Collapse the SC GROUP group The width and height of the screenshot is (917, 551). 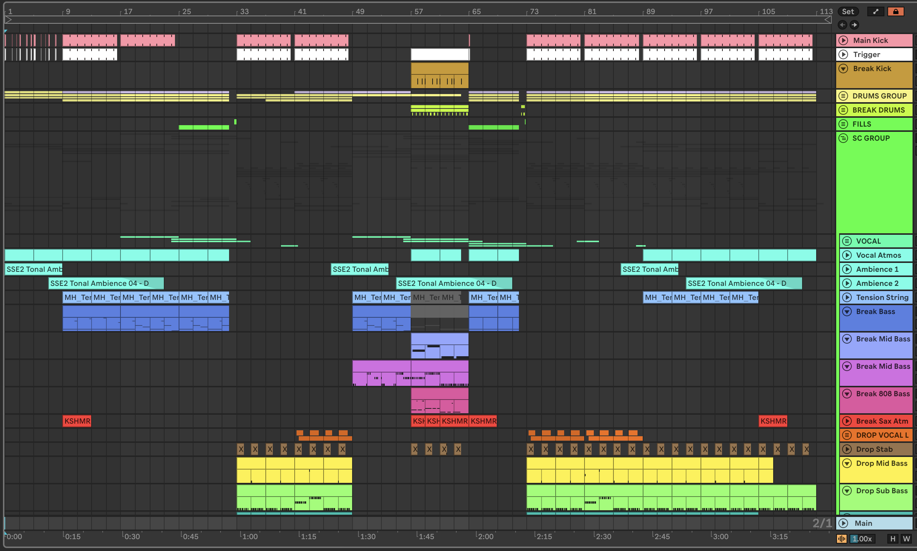[844, 138]
